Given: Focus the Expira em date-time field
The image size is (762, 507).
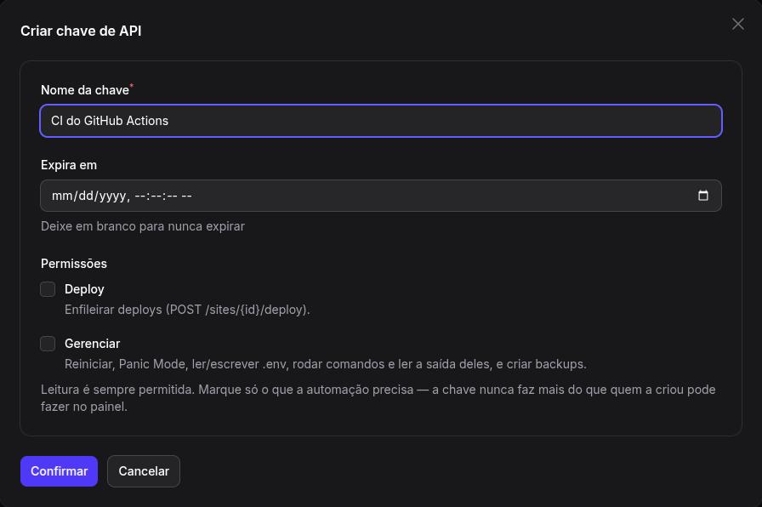Looking at the screenshot, I should pyautogui.click(x=381, y=196).
